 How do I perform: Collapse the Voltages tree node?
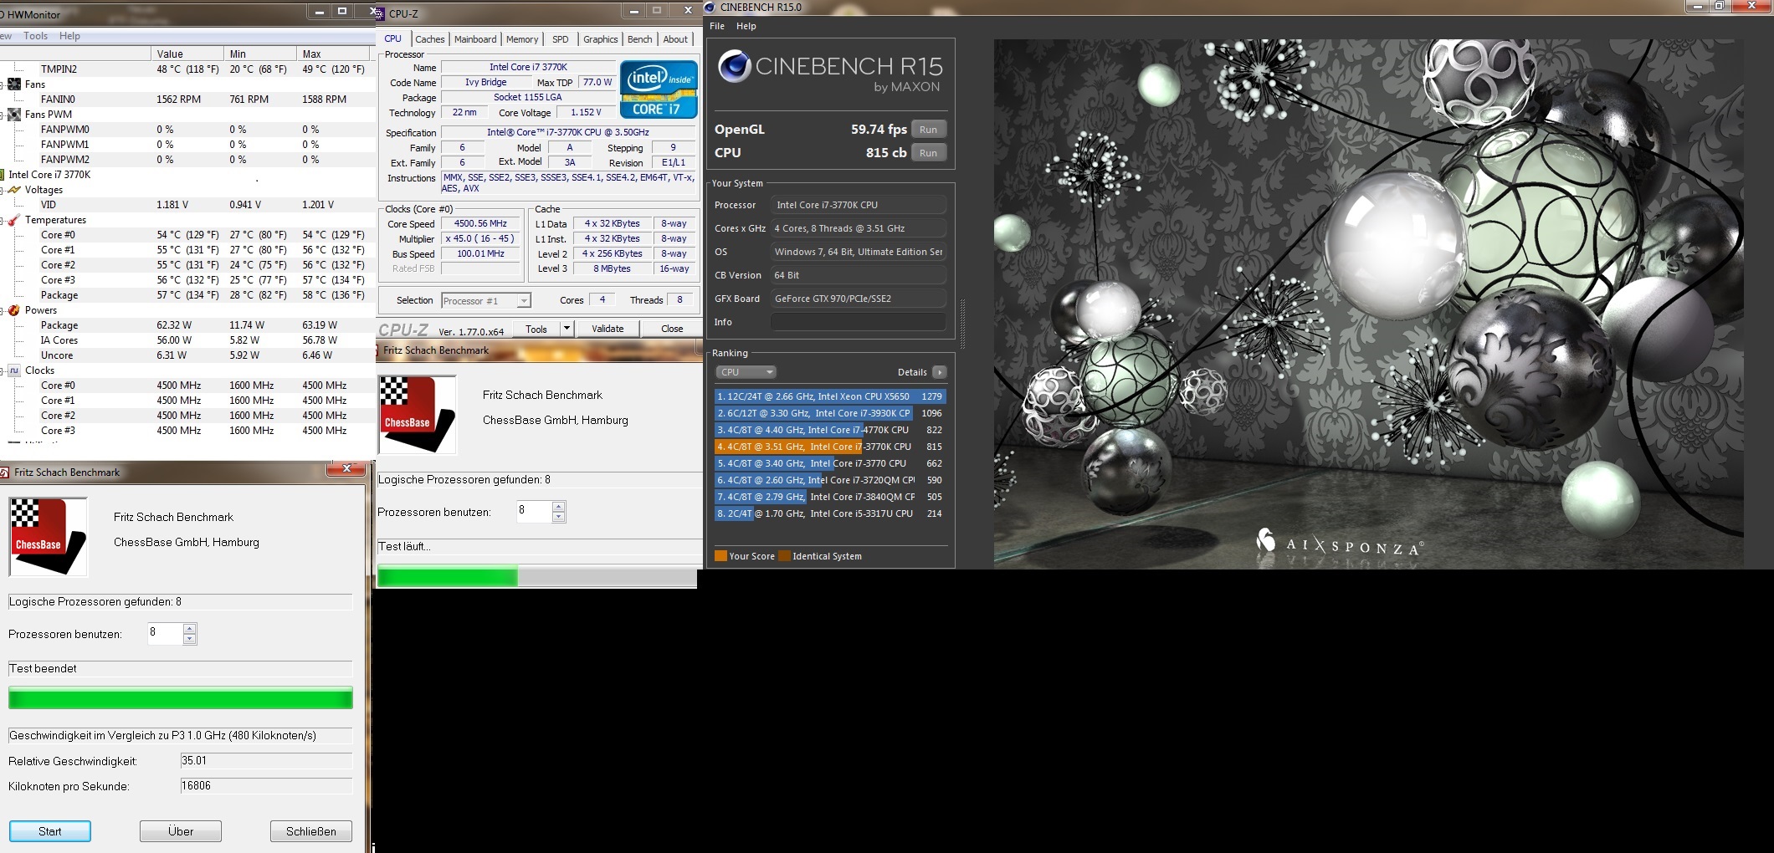point(3,190)
